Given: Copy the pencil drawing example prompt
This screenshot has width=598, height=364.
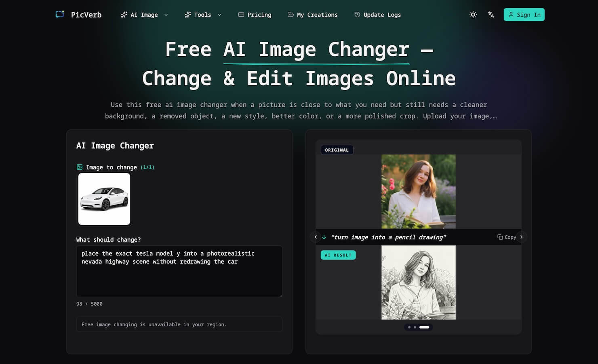Looking at the screenshot, I should tap(507, 237).
